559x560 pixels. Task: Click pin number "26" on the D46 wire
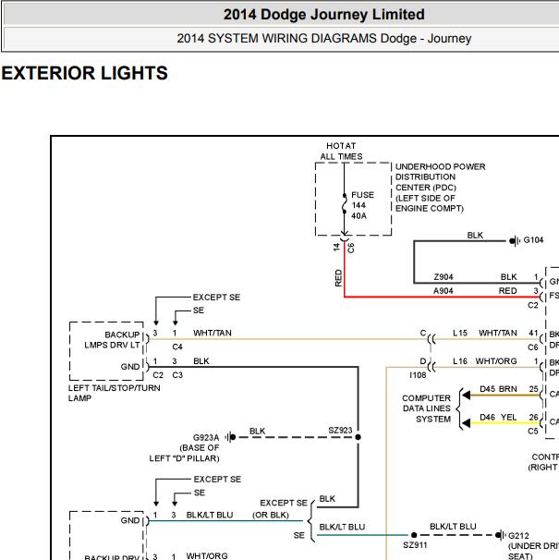(534, 417)
